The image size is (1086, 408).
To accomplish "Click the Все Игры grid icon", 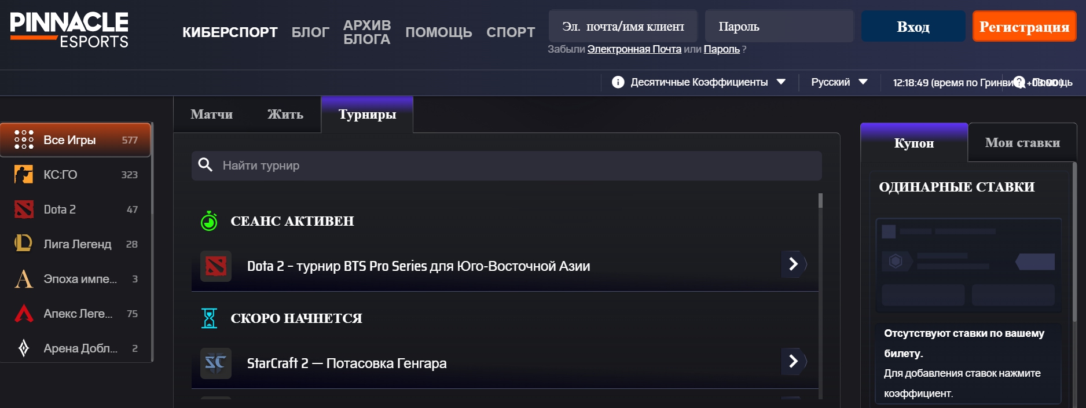I will pyautogui.click(x=23, y=139).
